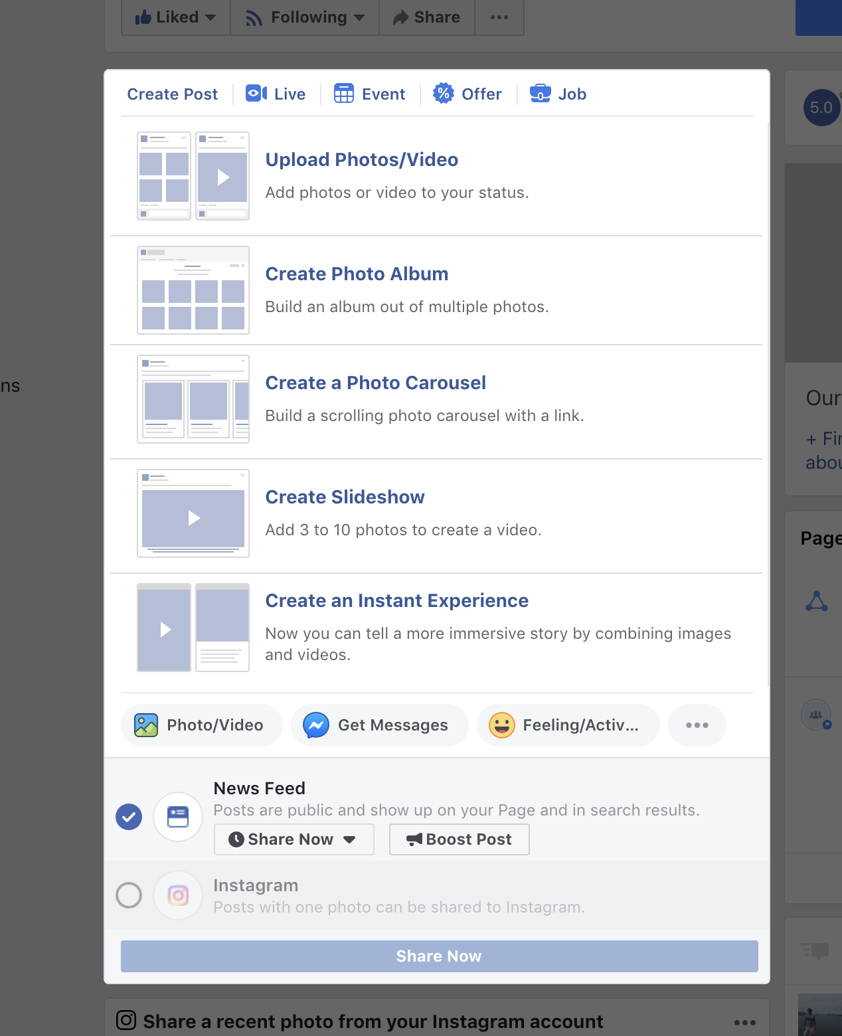Click the megaphone icon on Boost Post

click(x=414, y=839)
